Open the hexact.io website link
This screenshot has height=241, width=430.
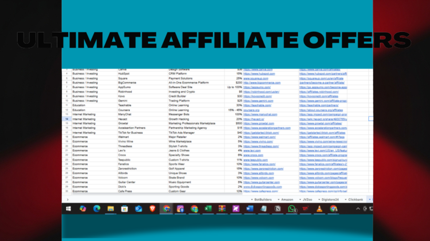tap(254, 119)
